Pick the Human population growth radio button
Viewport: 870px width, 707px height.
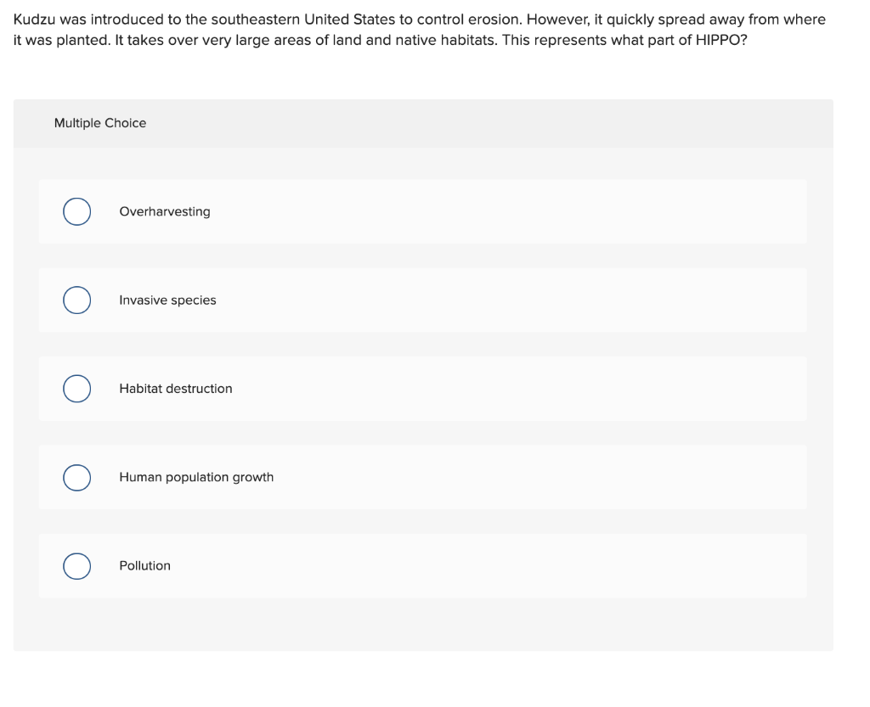pos(77,477)
